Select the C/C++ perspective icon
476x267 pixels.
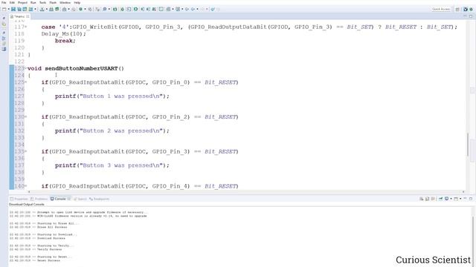pyautogui.click(x=466, y=9)
